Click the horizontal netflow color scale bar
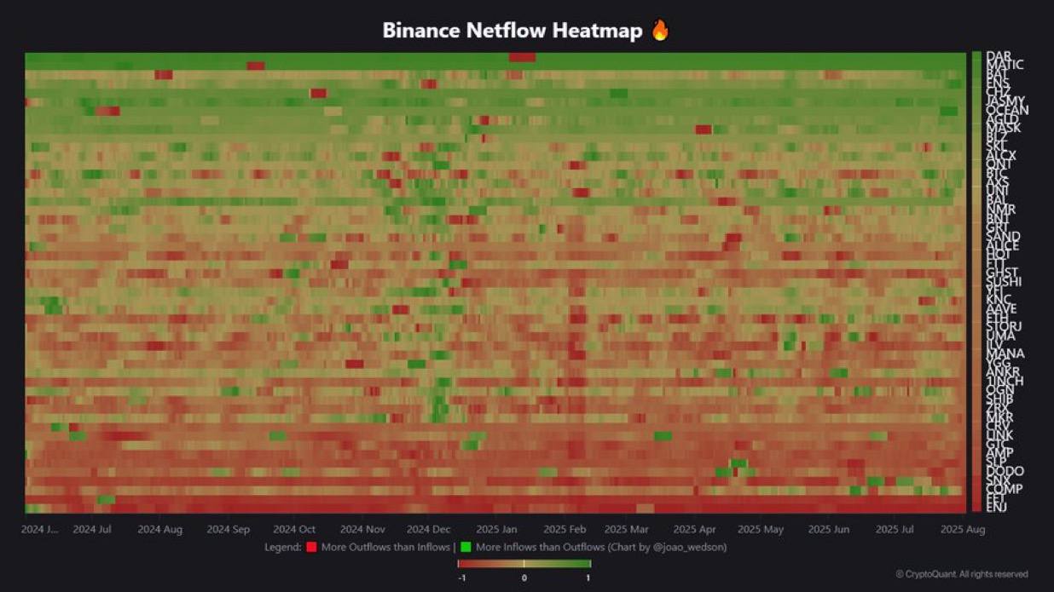Screen dimensions: 1054x592 (524, 563)
